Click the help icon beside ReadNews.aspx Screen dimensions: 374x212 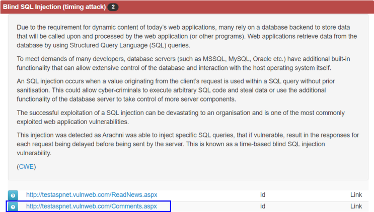pos(13,195)
